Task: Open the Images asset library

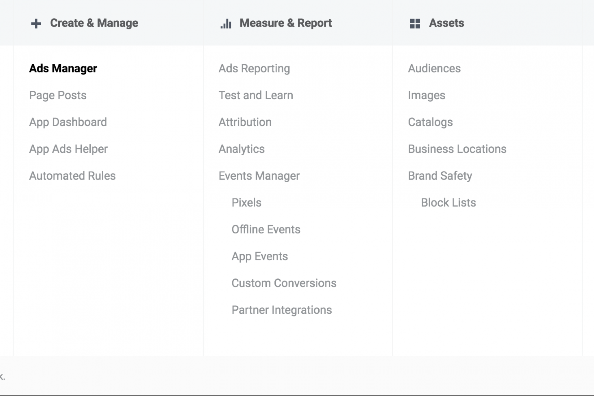Action: coord(427,96)
